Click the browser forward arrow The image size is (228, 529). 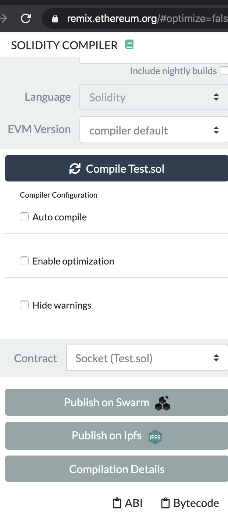click(x=4, y=18)
